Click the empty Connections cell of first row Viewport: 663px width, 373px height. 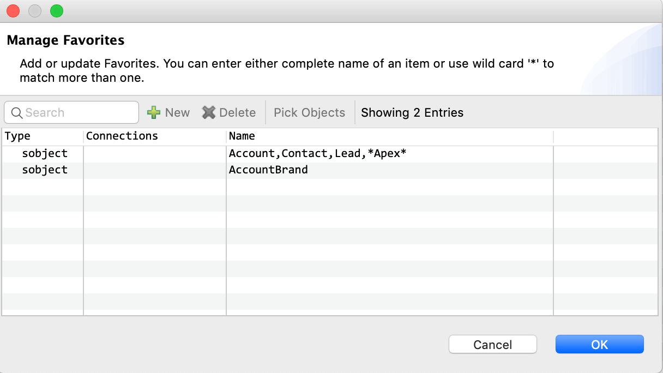[155, 154]
